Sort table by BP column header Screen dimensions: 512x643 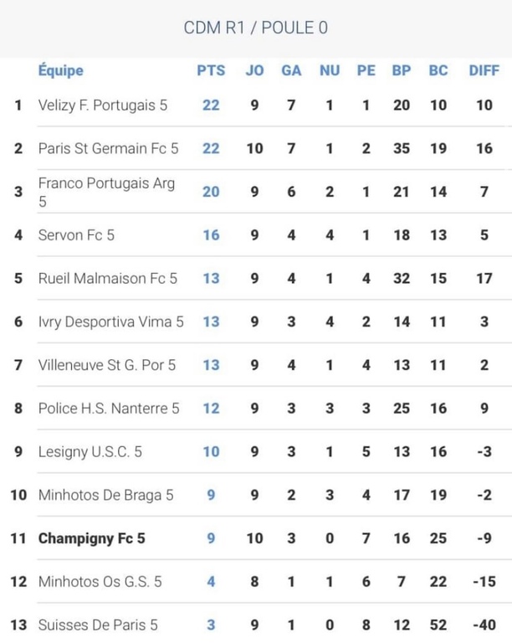tap(402, 70)
